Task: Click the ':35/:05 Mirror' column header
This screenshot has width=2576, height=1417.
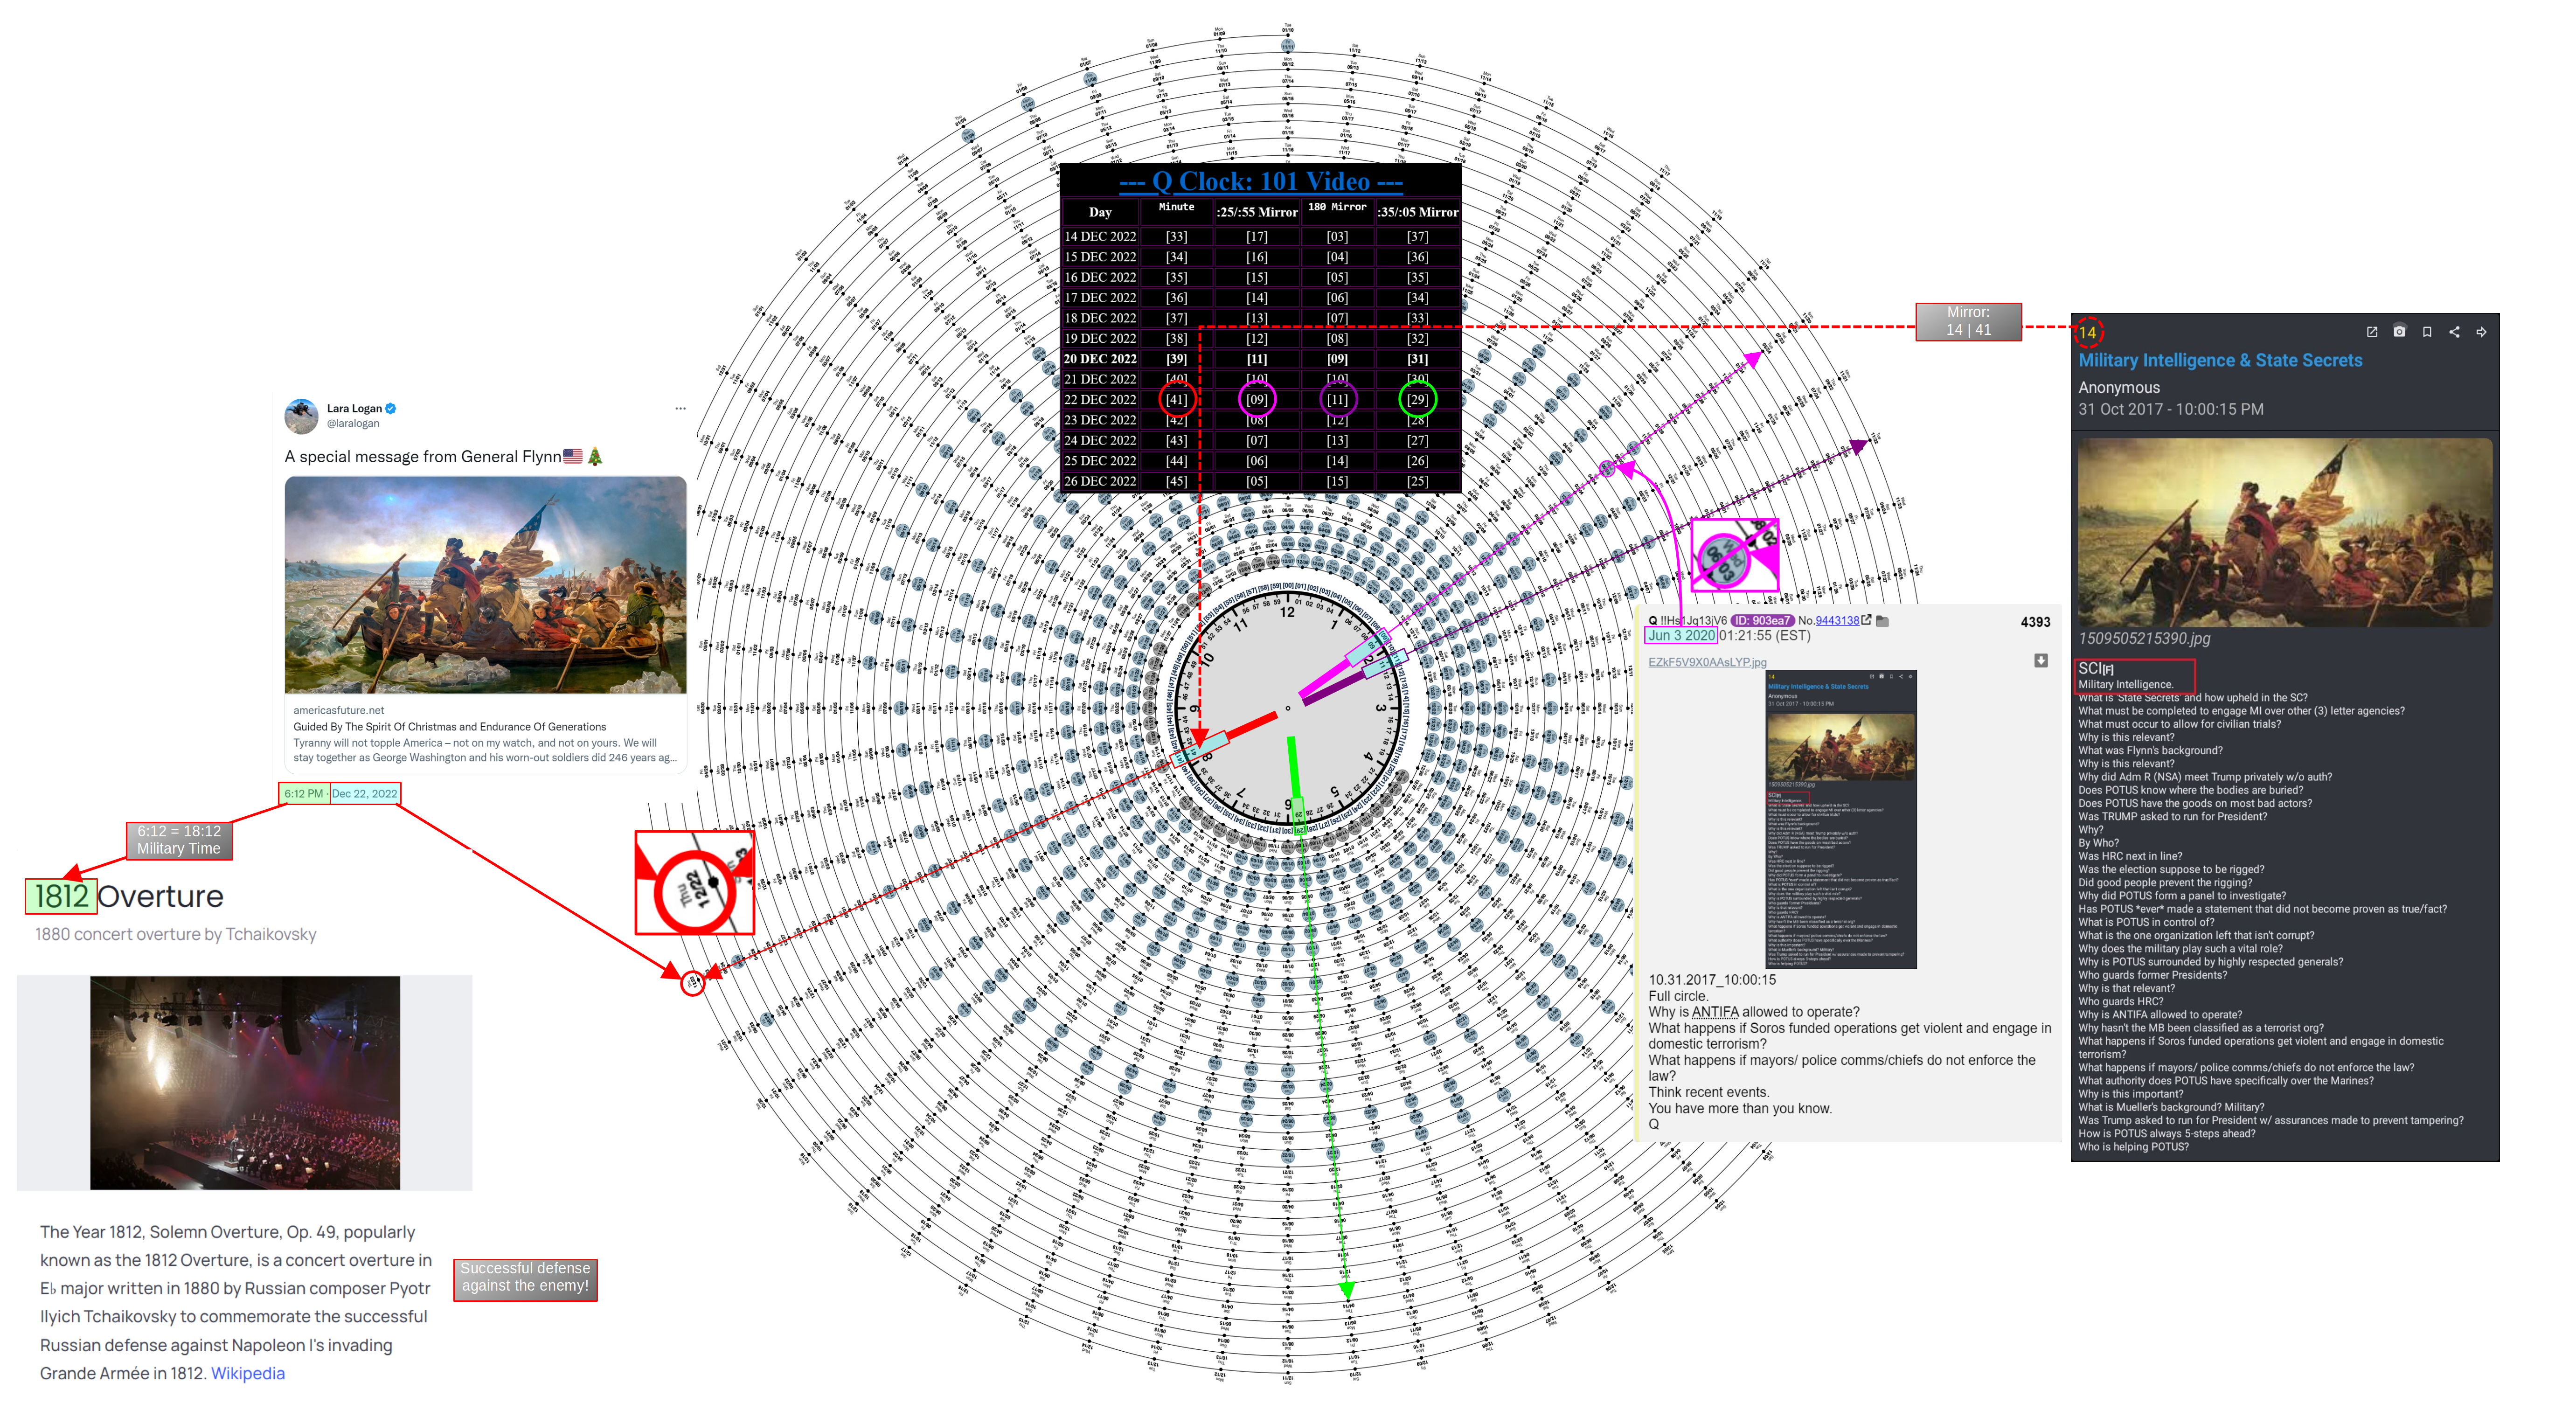Action: click(x=1417, y=212)
